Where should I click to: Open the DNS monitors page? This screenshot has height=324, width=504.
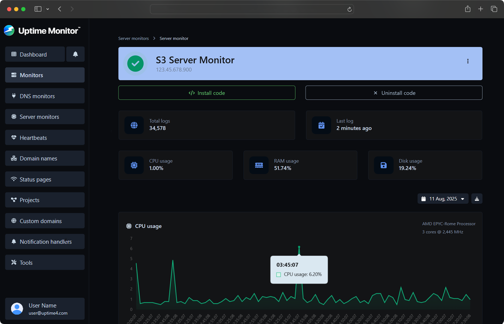click(x=13, y=96)
